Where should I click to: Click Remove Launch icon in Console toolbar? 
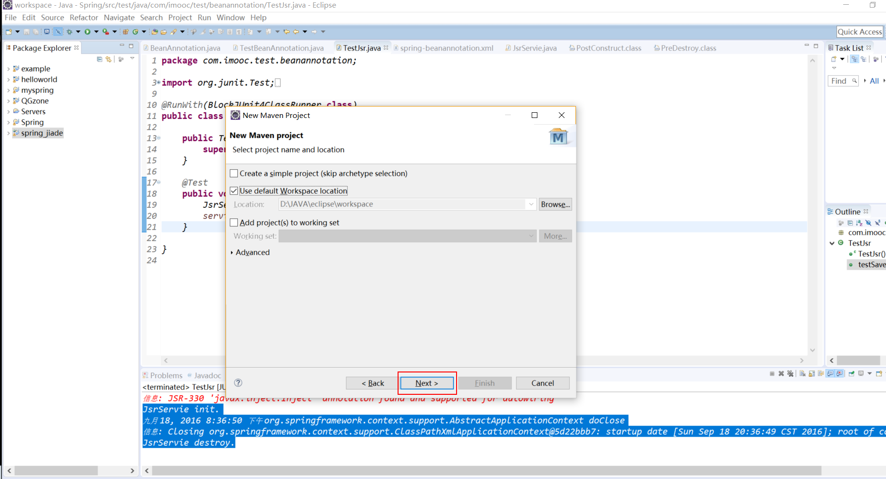[781, 373]
